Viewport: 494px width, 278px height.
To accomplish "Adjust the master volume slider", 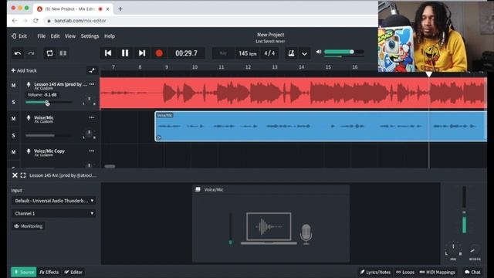I will 344,52.
